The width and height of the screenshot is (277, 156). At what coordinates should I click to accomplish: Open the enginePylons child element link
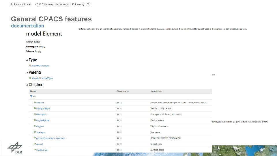click(43, 120)
